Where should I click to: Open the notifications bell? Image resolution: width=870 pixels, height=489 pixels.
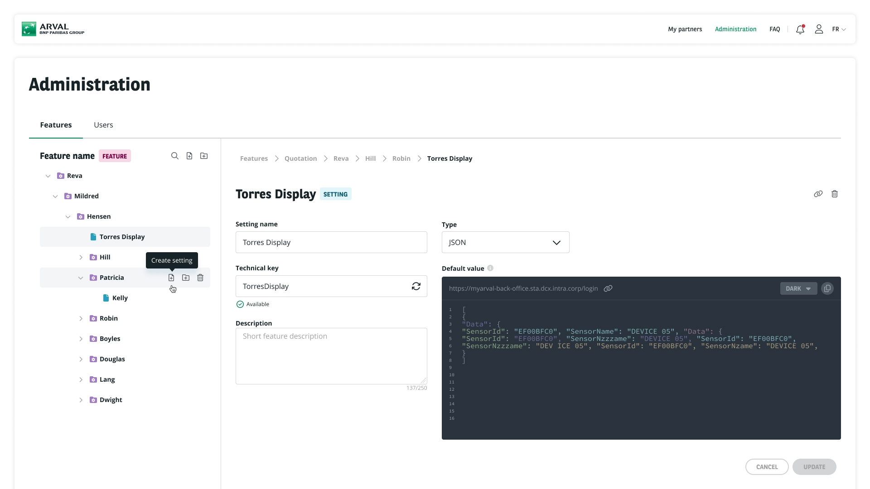pyautogui.click(x=800, y=29)
